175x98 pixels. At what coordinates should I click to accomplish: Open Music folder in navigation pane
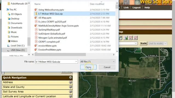12,32
